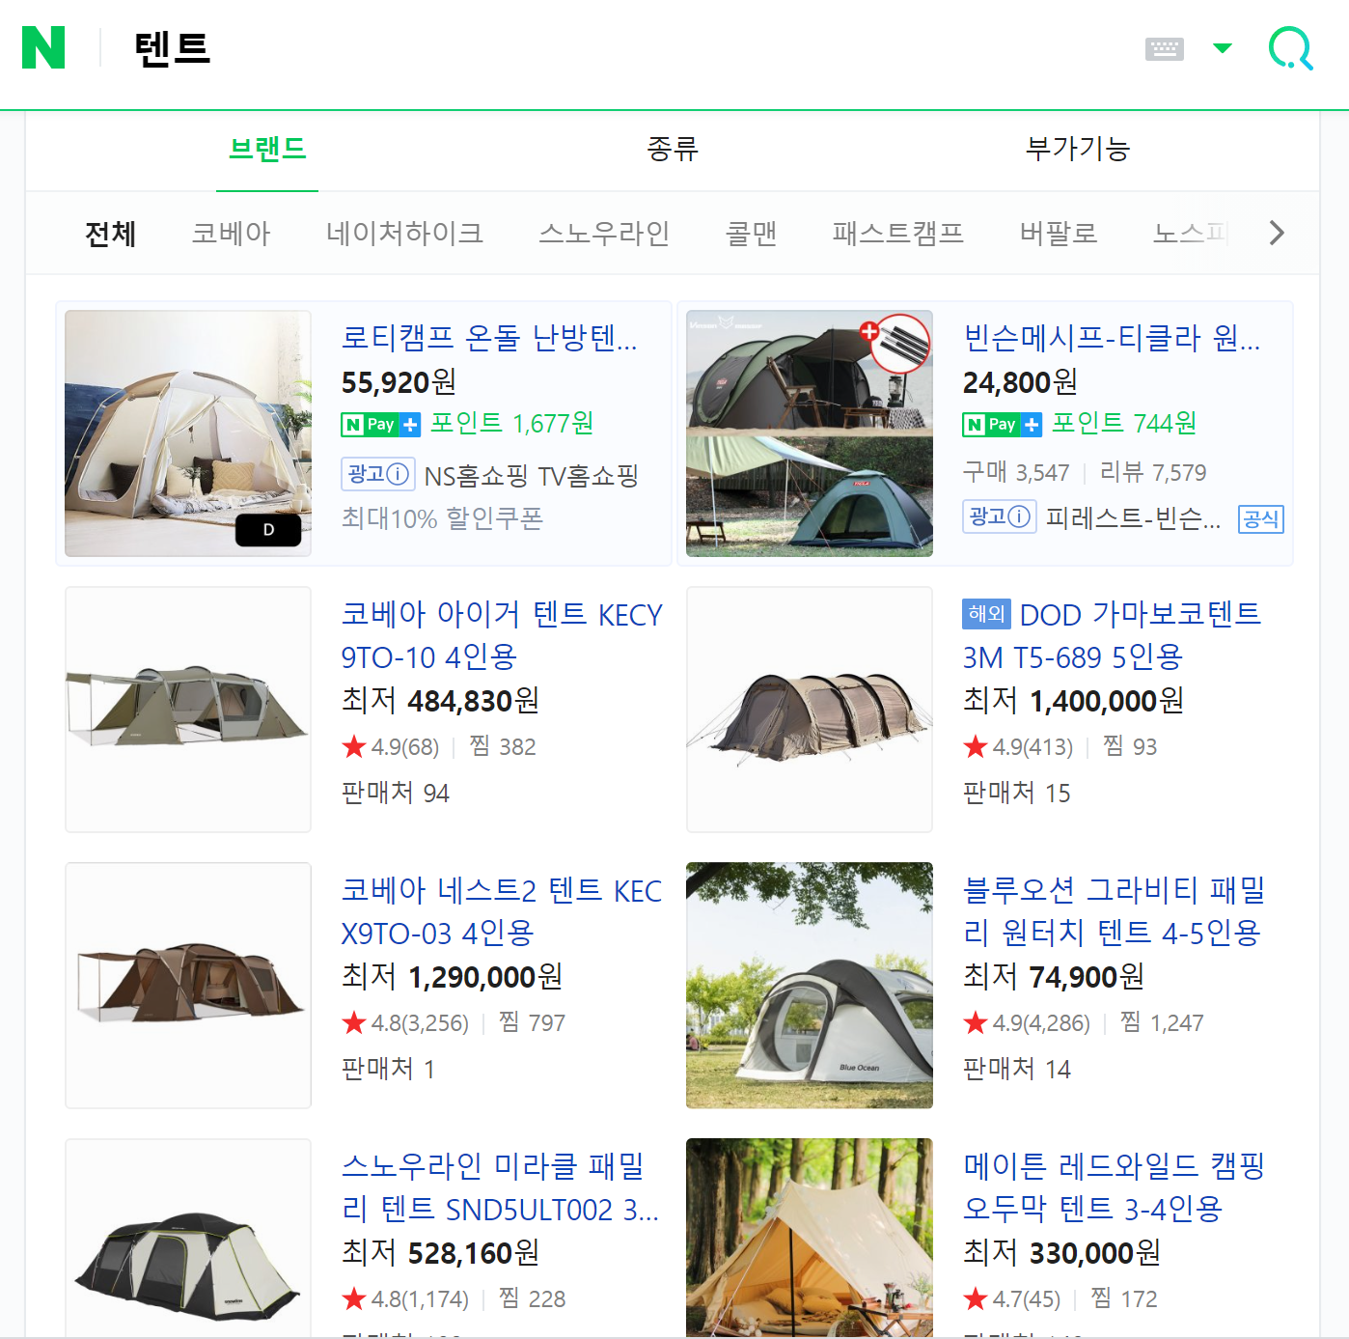
Task: Expand the search options dropdown arrow
Action: (x=1223, y=48)
